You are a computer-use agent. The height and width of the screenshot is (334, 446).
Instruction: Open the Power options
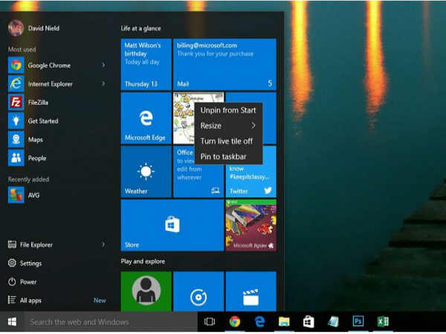coord(28,282)
